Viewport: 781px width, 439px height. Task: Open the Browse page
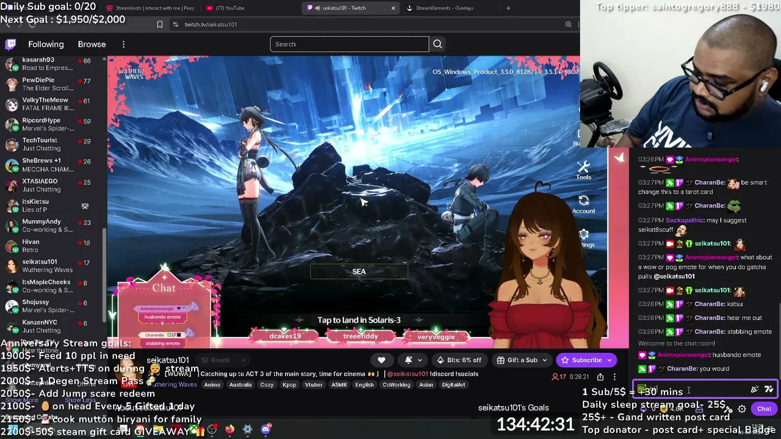tap(92, 44)
